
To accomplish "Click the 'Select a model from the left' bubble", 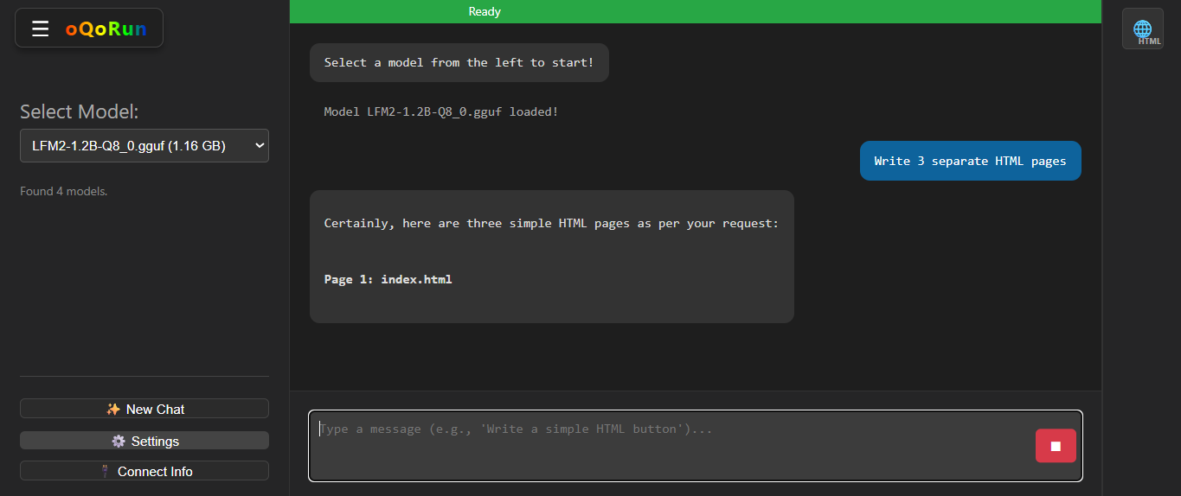I will point(459,63).
